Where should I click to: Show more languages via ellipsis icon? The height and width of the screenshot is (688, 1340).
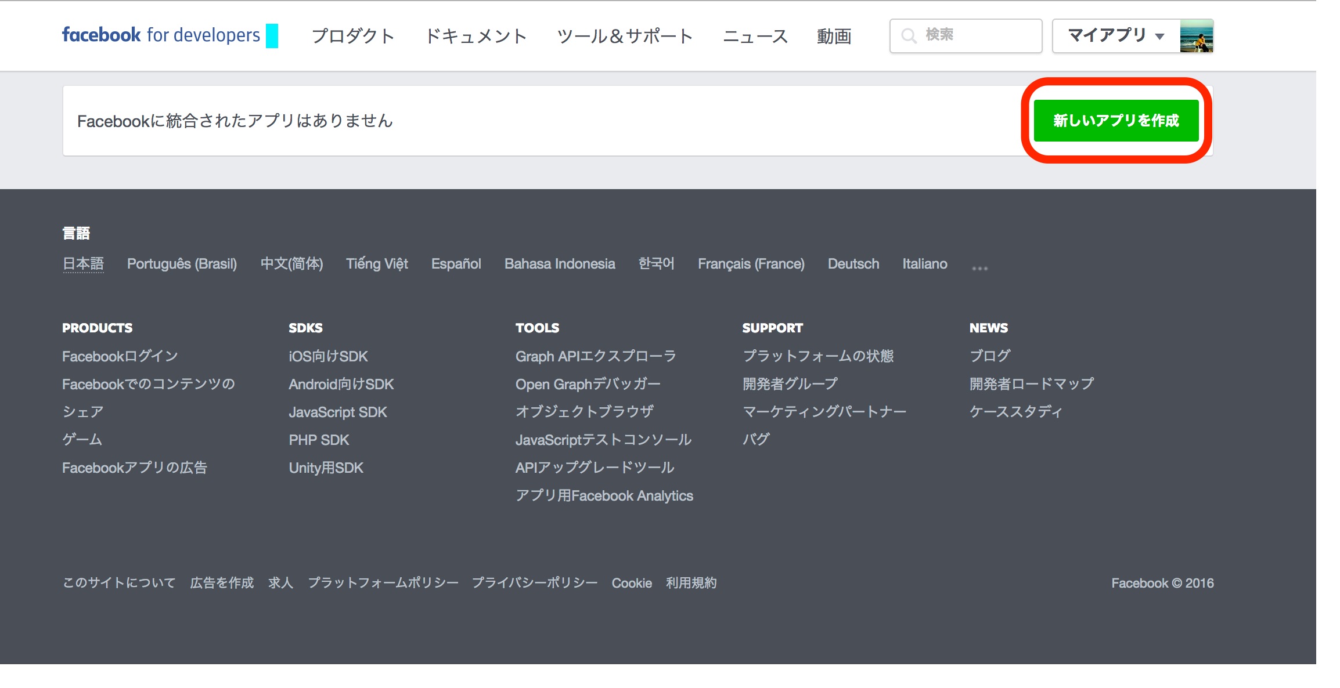979,268
